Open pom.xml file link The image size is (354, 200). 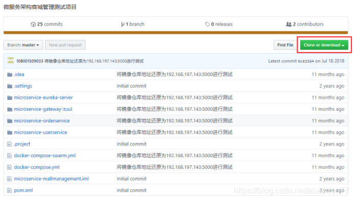pos(24,190)
